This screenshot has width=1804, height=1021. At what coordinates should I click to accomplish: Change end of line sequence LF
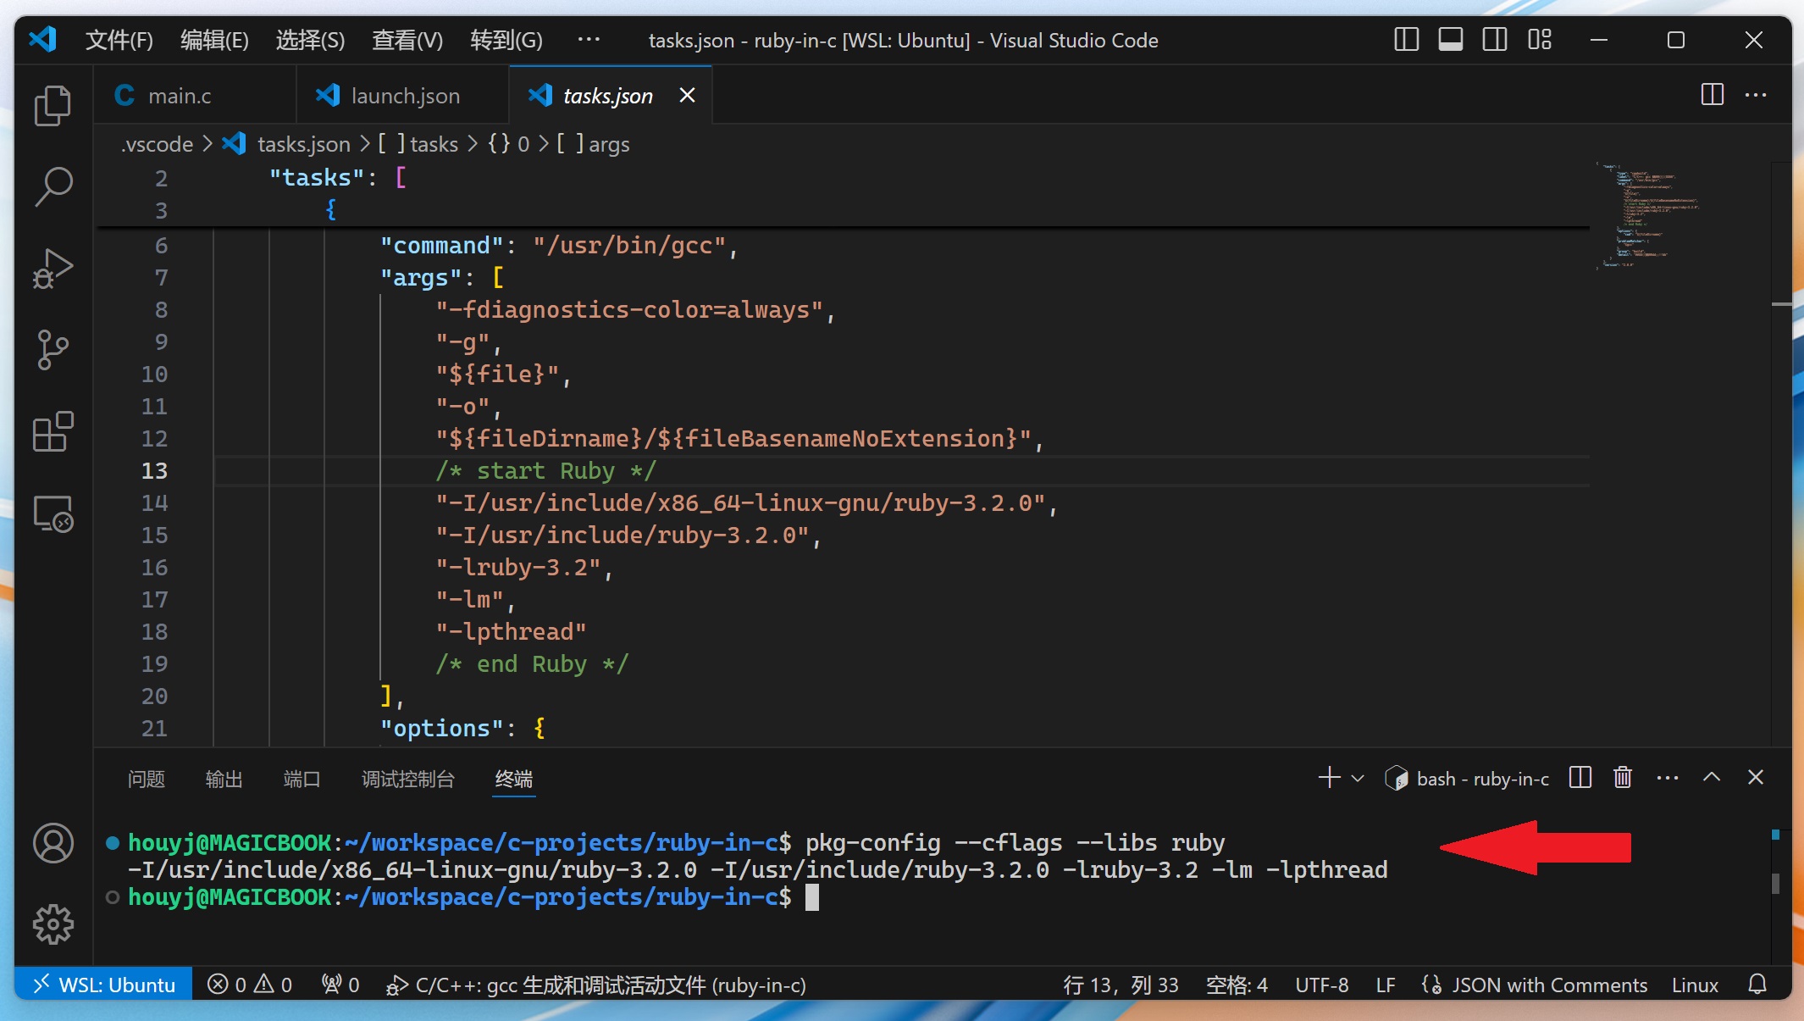1386,985
